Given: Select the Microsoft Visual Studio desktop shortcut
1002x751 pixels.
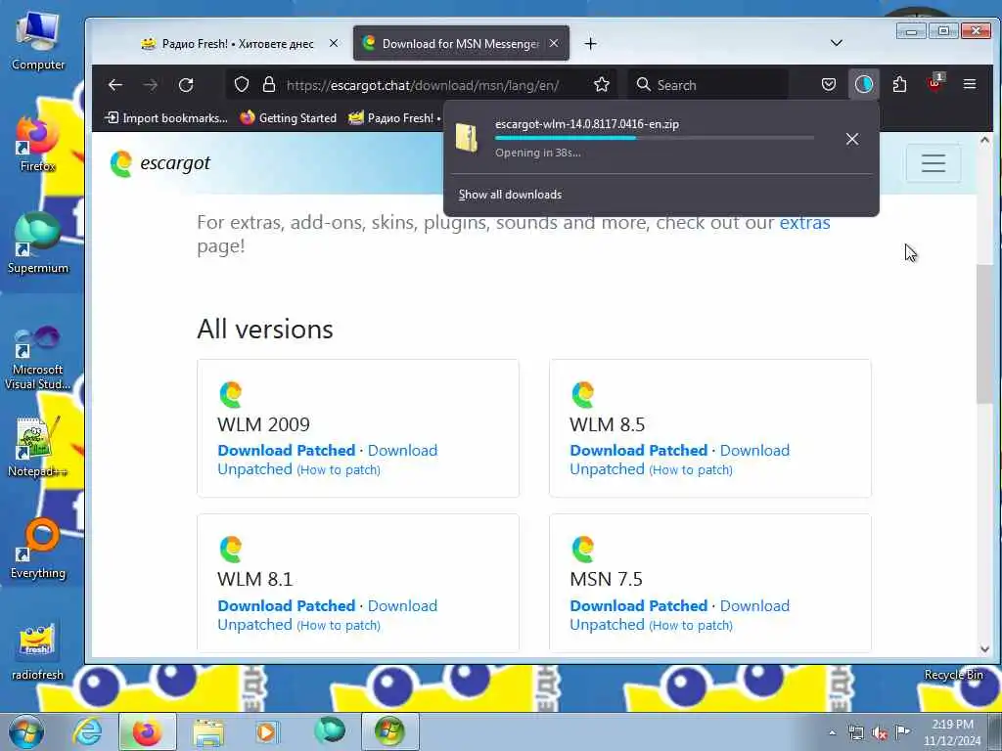Looking at the screenshot, I should (x=38, y=358).
